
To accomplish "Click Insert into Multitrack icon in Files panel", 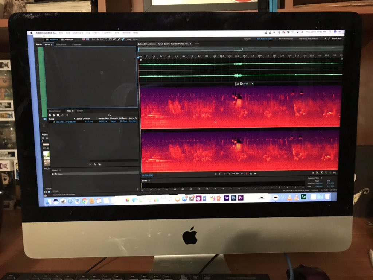I will point(63,115).
